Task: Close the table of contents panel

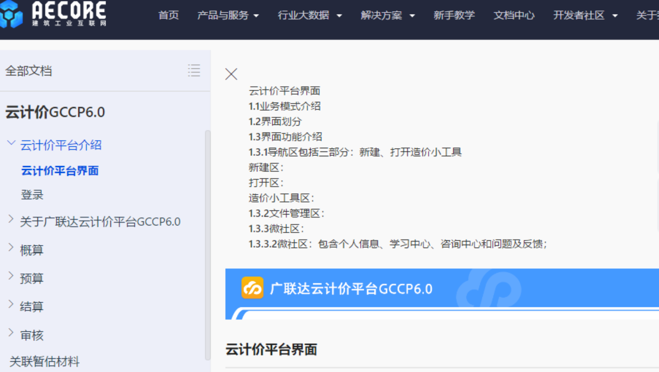Action: click(x=231, y=74)
